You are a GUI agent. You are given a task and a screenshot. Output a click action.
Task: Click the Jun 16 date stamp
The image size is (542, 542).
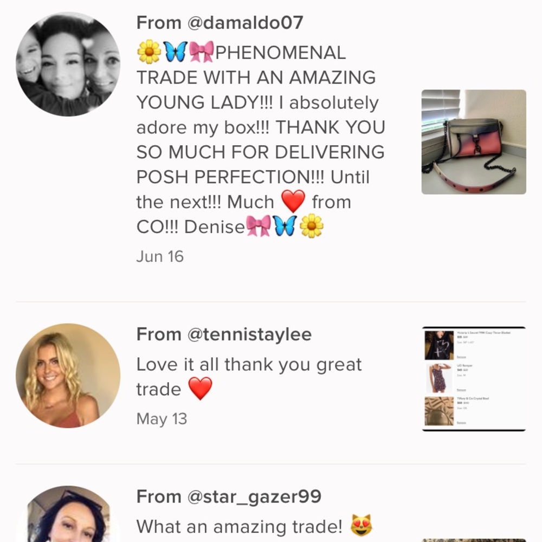pos(160,256)
